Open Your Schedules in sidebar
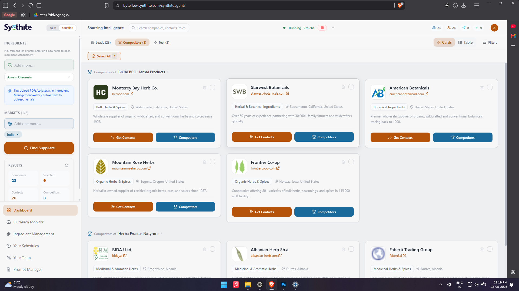 coord(40,246)
